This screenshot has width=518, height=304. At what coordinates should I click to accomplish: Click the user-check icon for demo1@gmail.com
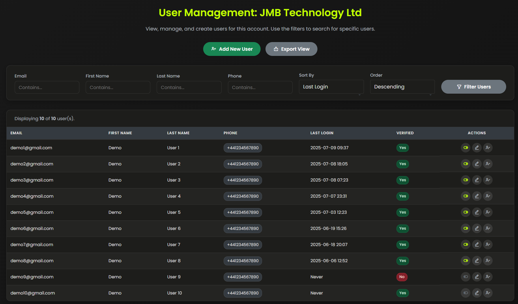click(x=488, y=148)
